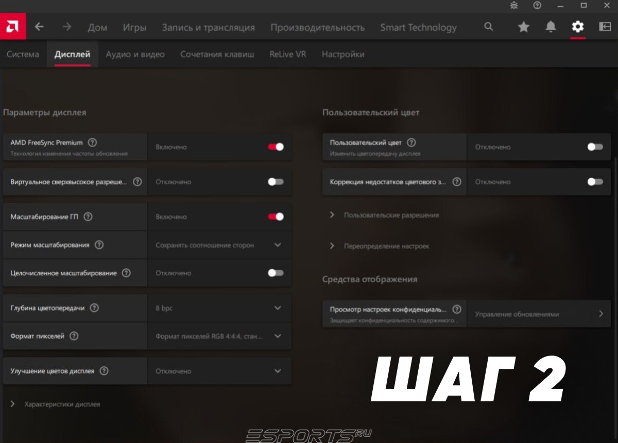618x443 pixels.
Task: Open favorites star icon
Action: tap(523, 27)
